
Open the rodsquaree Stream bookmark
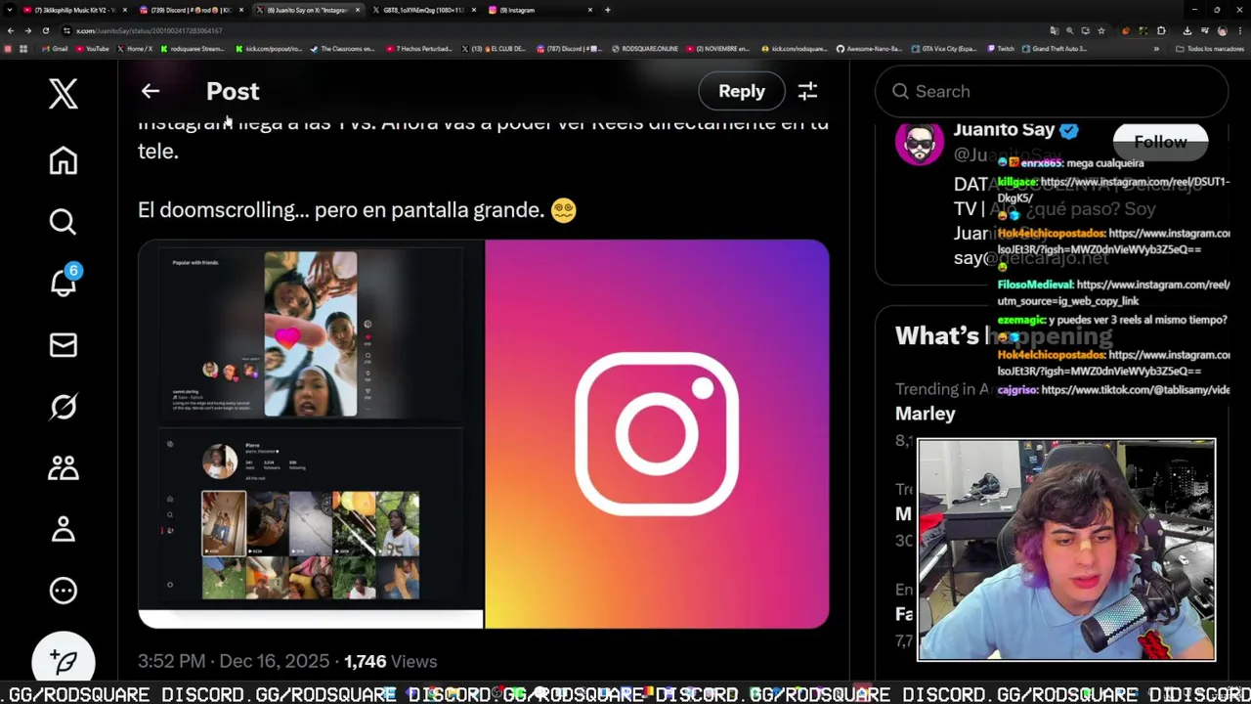coord(192,48)
